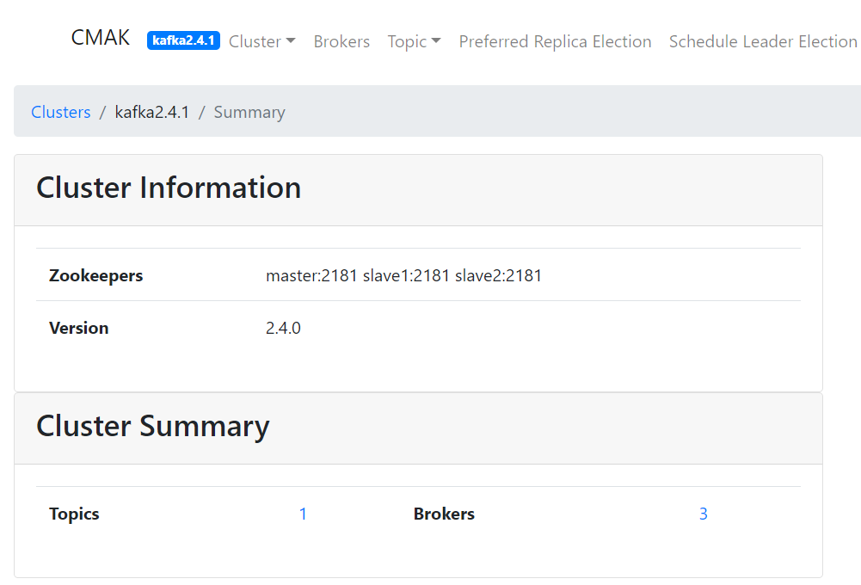Image resolution: width=861 pixels, height=585 pixels.
Task: Open Preferred Replica Election page
Action: [555, 41]
